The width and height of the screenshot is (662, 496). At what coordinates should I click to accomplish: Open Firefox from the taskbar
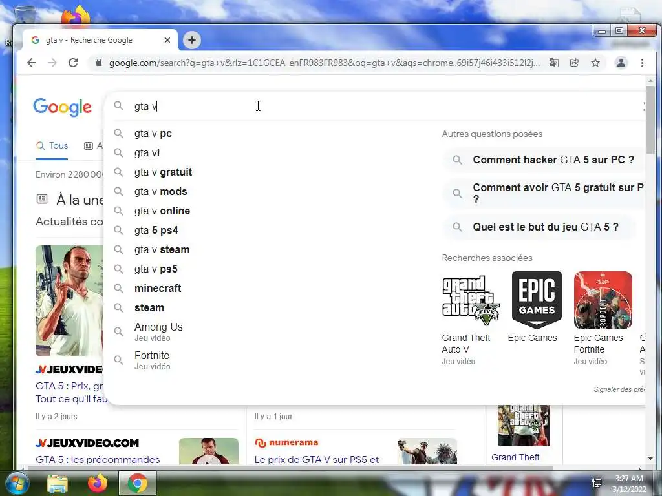click(98, 483)
